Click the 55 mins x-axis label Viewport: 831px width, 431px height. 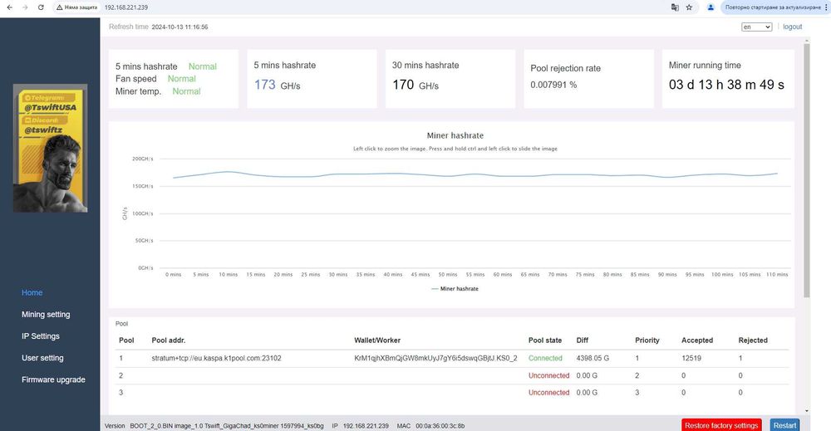[475, 274]
